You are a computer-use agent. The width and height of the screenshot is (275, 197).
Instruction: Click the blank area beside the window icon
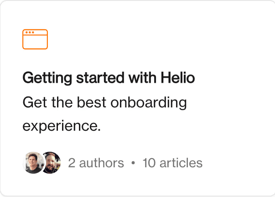[x=158, y=39]
